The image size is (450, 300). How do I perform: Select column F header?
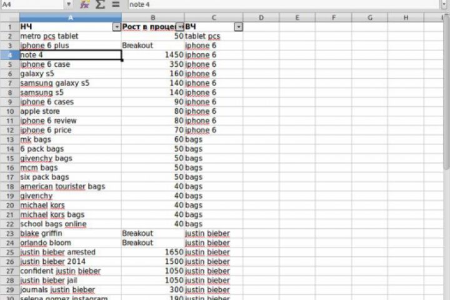[x=334, y=17]
